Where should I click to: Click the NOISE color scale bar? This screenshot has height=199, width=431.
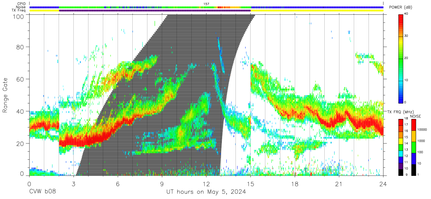(414, 147)
